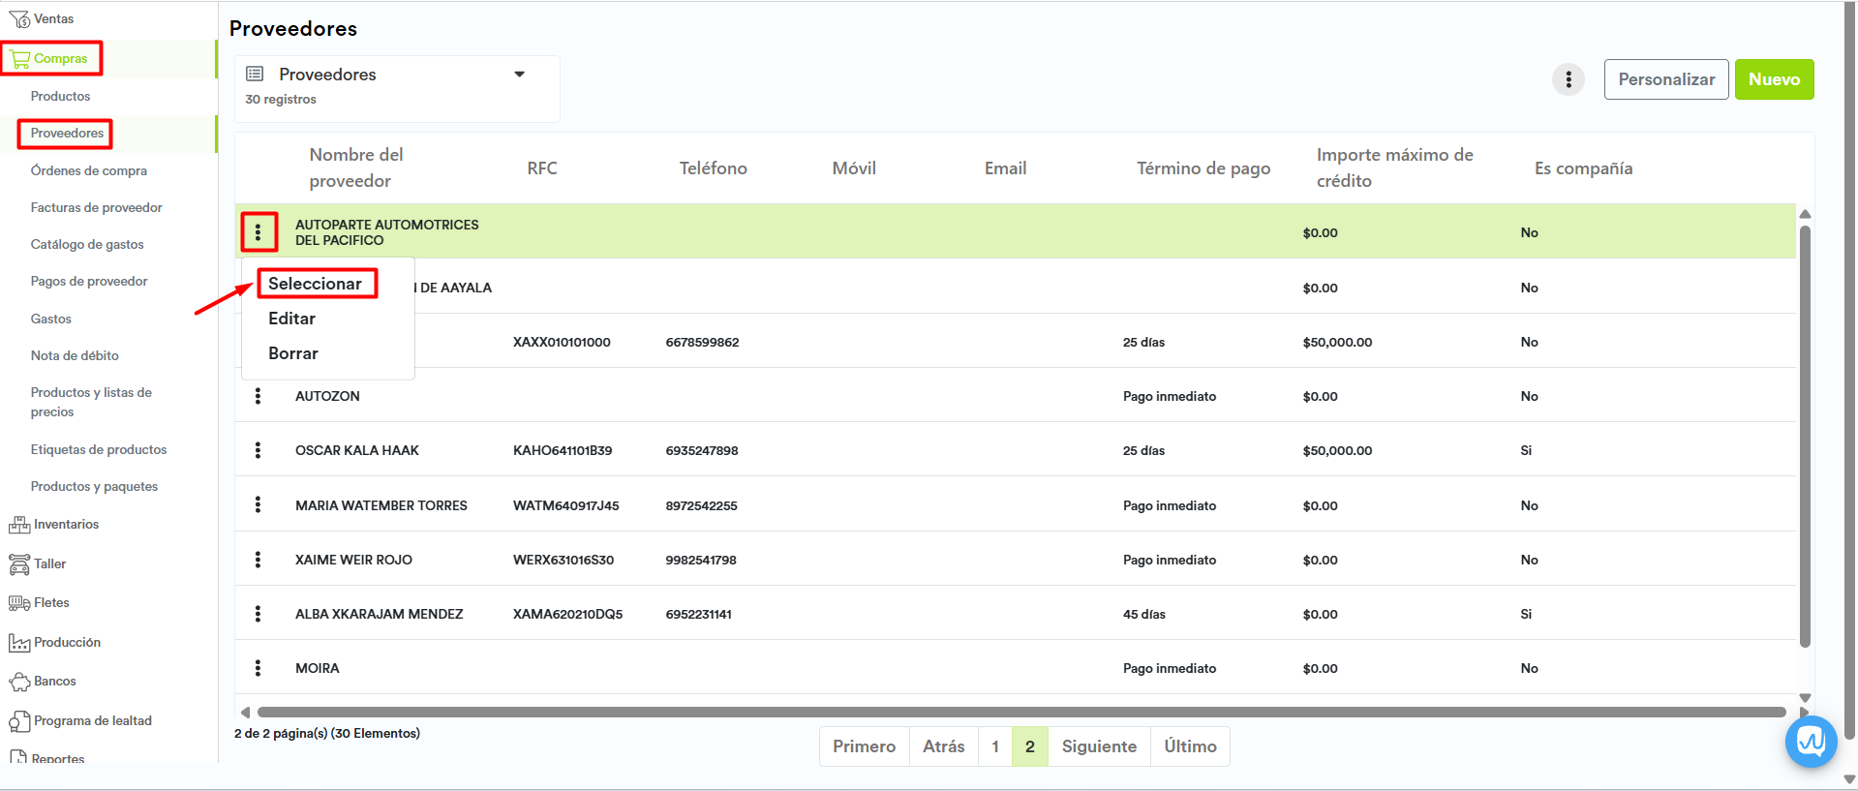Open Órdenes de compra in sidebar
The height and width of the screenshot is (791, 1858).
89,171
